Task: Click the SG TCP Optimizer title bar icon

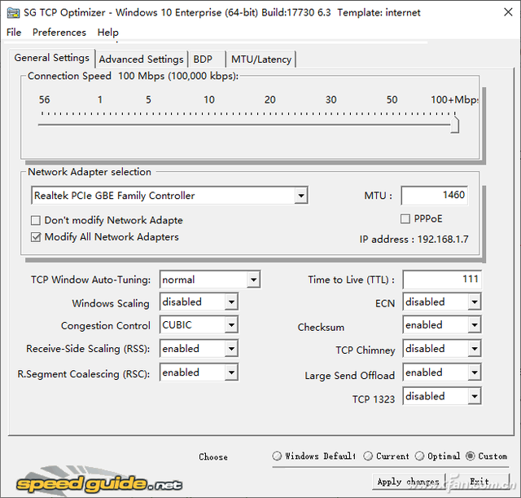Action: point(14,13)
